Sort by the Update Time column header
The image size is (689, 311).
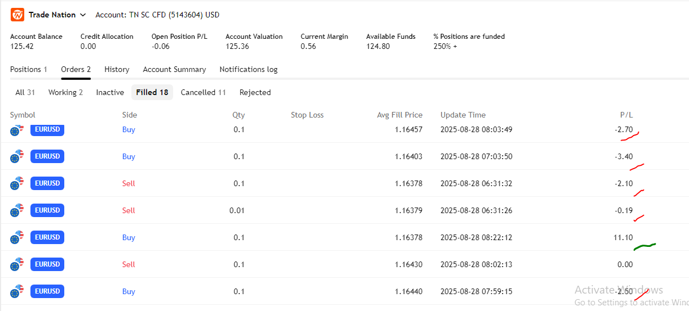462,115
